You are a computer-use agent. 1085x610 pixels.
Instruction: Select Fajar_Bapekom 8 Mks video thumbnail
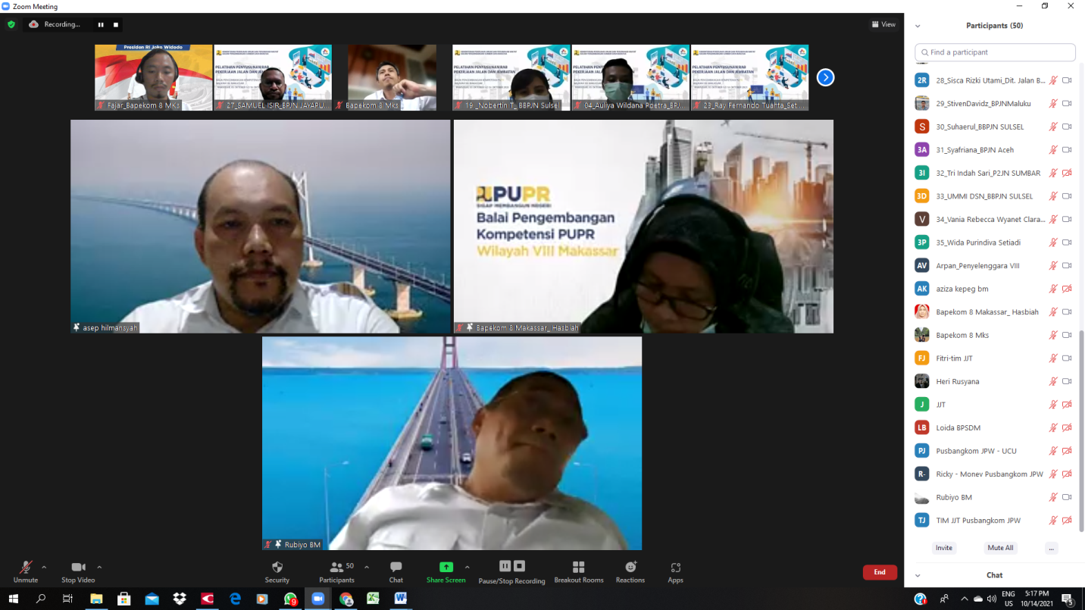coord(153,77)
